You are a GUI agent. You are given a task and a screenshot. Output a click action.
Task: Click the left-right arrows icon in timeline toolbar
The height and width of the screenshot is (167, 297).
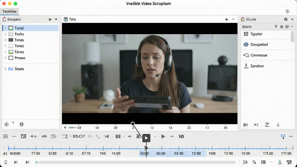pyautogui.click(x=34, y=136)
